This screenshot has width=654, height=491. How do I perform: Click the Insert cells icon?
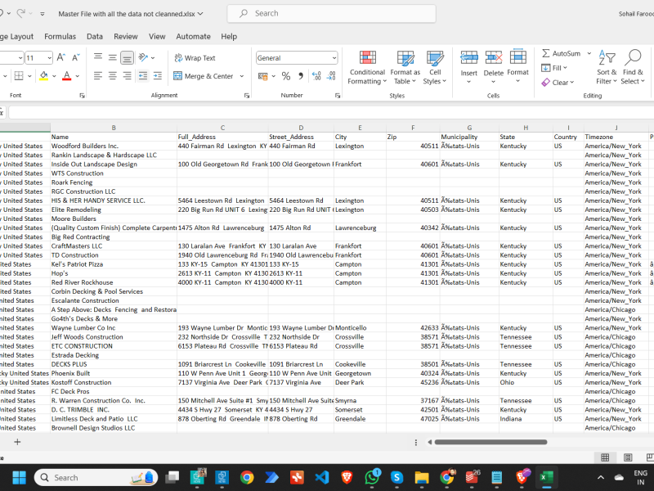click(x=468, y=57)
